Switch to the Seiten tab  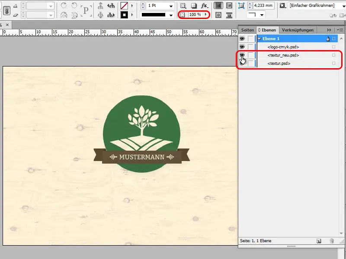click(x=247, y=30)
